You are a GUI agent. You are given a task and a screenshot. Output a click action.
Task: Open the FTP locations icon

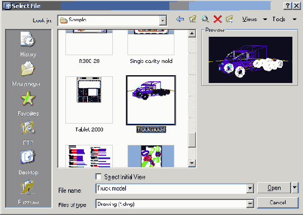[28, 128]
